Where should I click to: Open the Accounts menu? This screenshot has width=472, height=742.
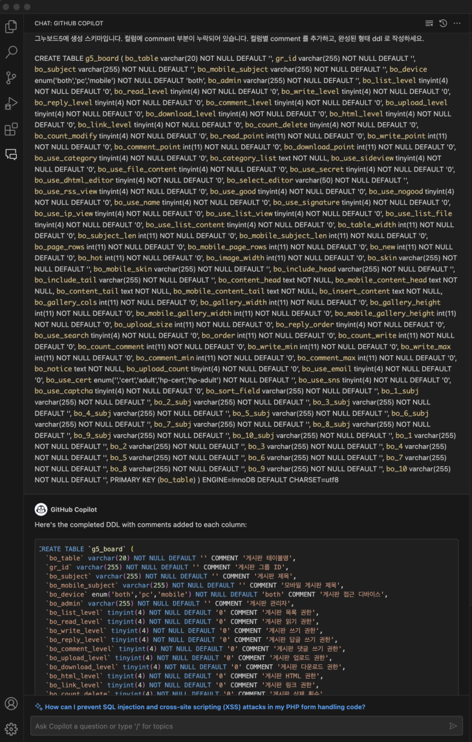tap(11, 704)
